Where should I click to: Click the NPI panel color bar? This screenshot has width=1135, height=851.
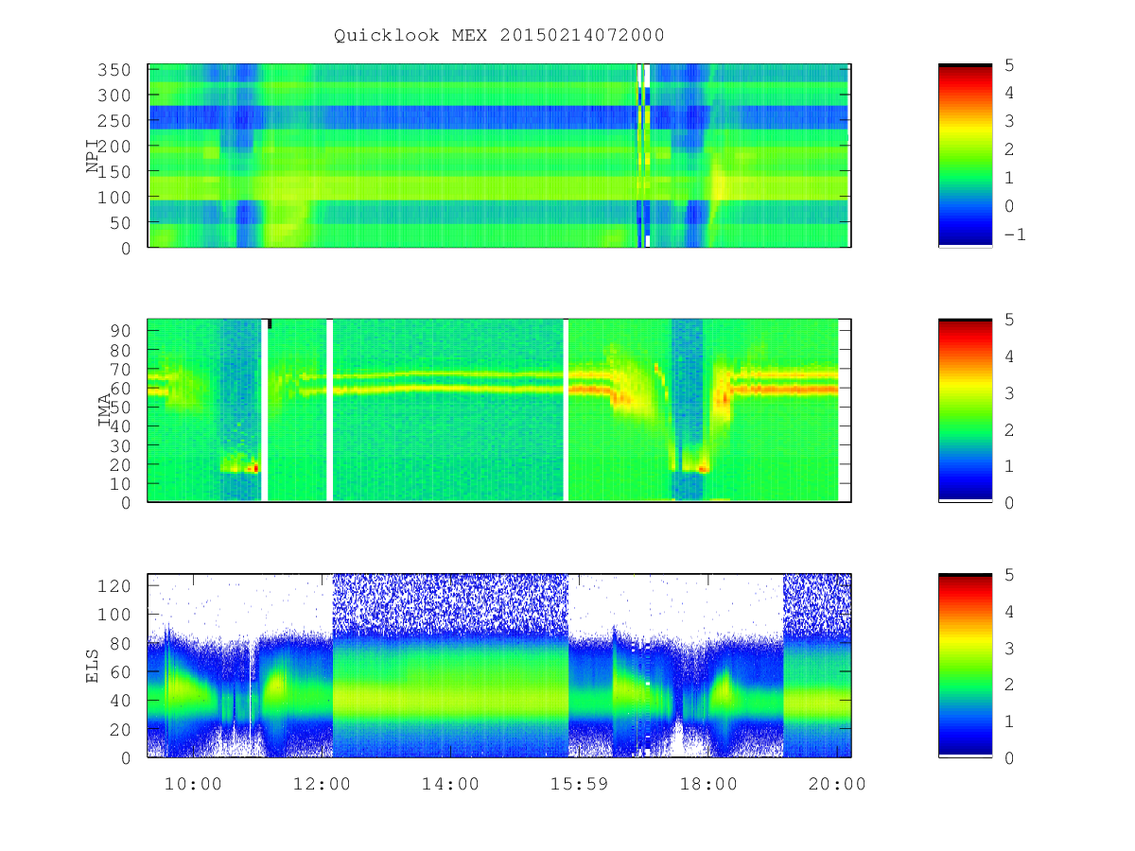[965, 156]
